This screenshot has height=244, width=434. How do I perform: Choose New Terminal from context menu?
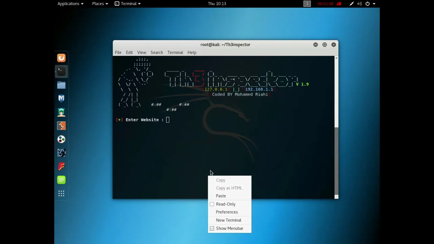click(230, 220)
